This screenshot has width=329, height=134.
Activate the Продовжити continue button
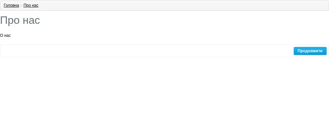click(x=310, y=51)
